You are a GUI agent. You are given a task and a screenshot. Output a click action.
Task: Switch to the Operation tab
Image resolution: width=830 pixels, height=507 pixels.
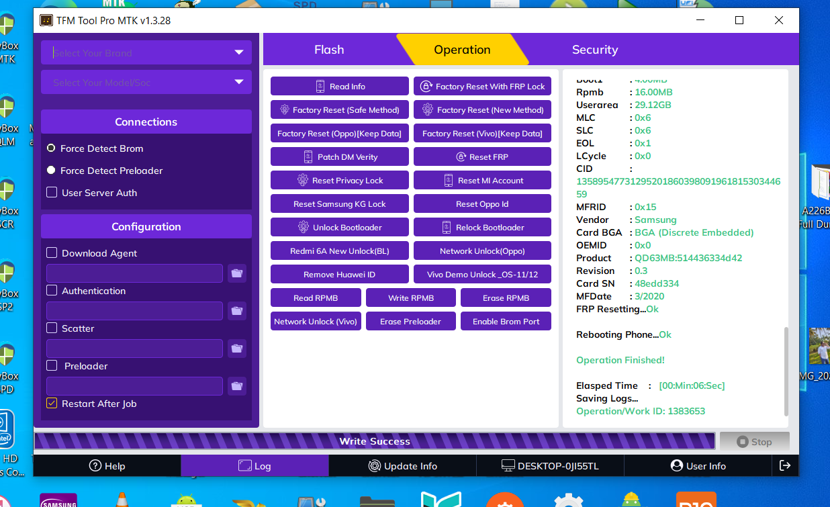[462, 50]
